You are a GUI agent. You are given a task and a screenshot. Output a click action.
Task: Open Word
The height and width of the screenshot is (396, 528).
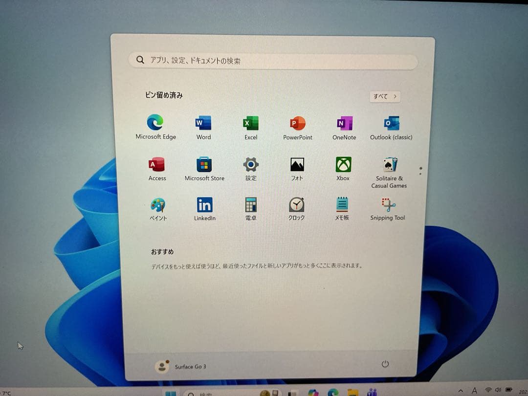pyautogui.click(x=203, y=123)
